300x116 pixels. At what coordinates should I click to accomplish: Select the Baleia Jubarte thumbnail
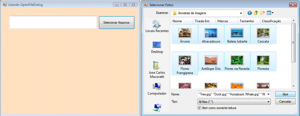pyautogui.click(x=237, y=34)
